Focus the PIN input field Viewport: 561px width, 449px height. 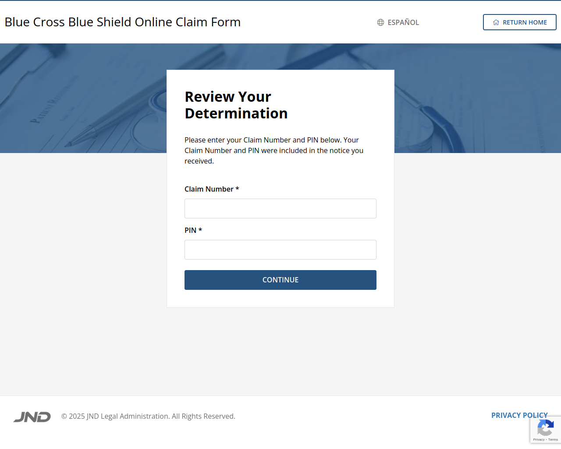coord(280,249)
